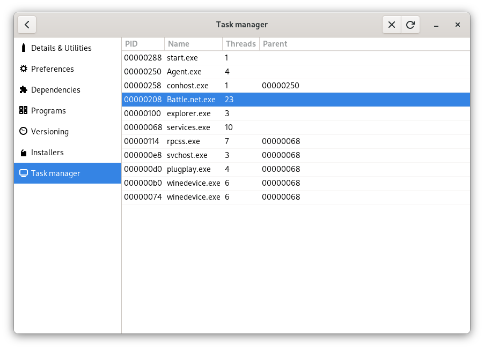This screenshot has width=484, height=349.
Task: Click the Installers package icon
Action: 23,152
